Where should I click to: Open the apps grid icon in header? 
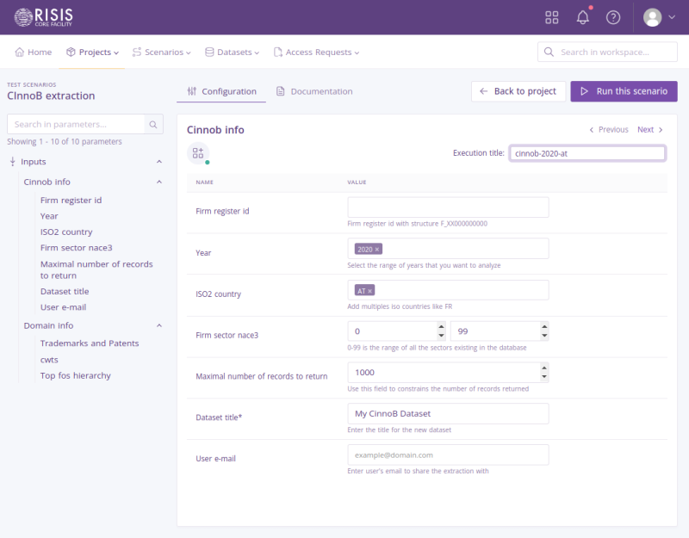pyautogui.click(x=552, y=17)
